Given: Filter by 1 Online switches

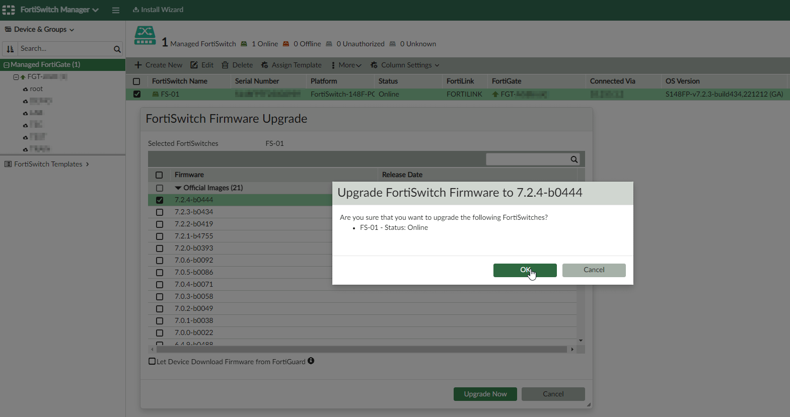Looking at the screenshot, I should [x=259, y=44].
